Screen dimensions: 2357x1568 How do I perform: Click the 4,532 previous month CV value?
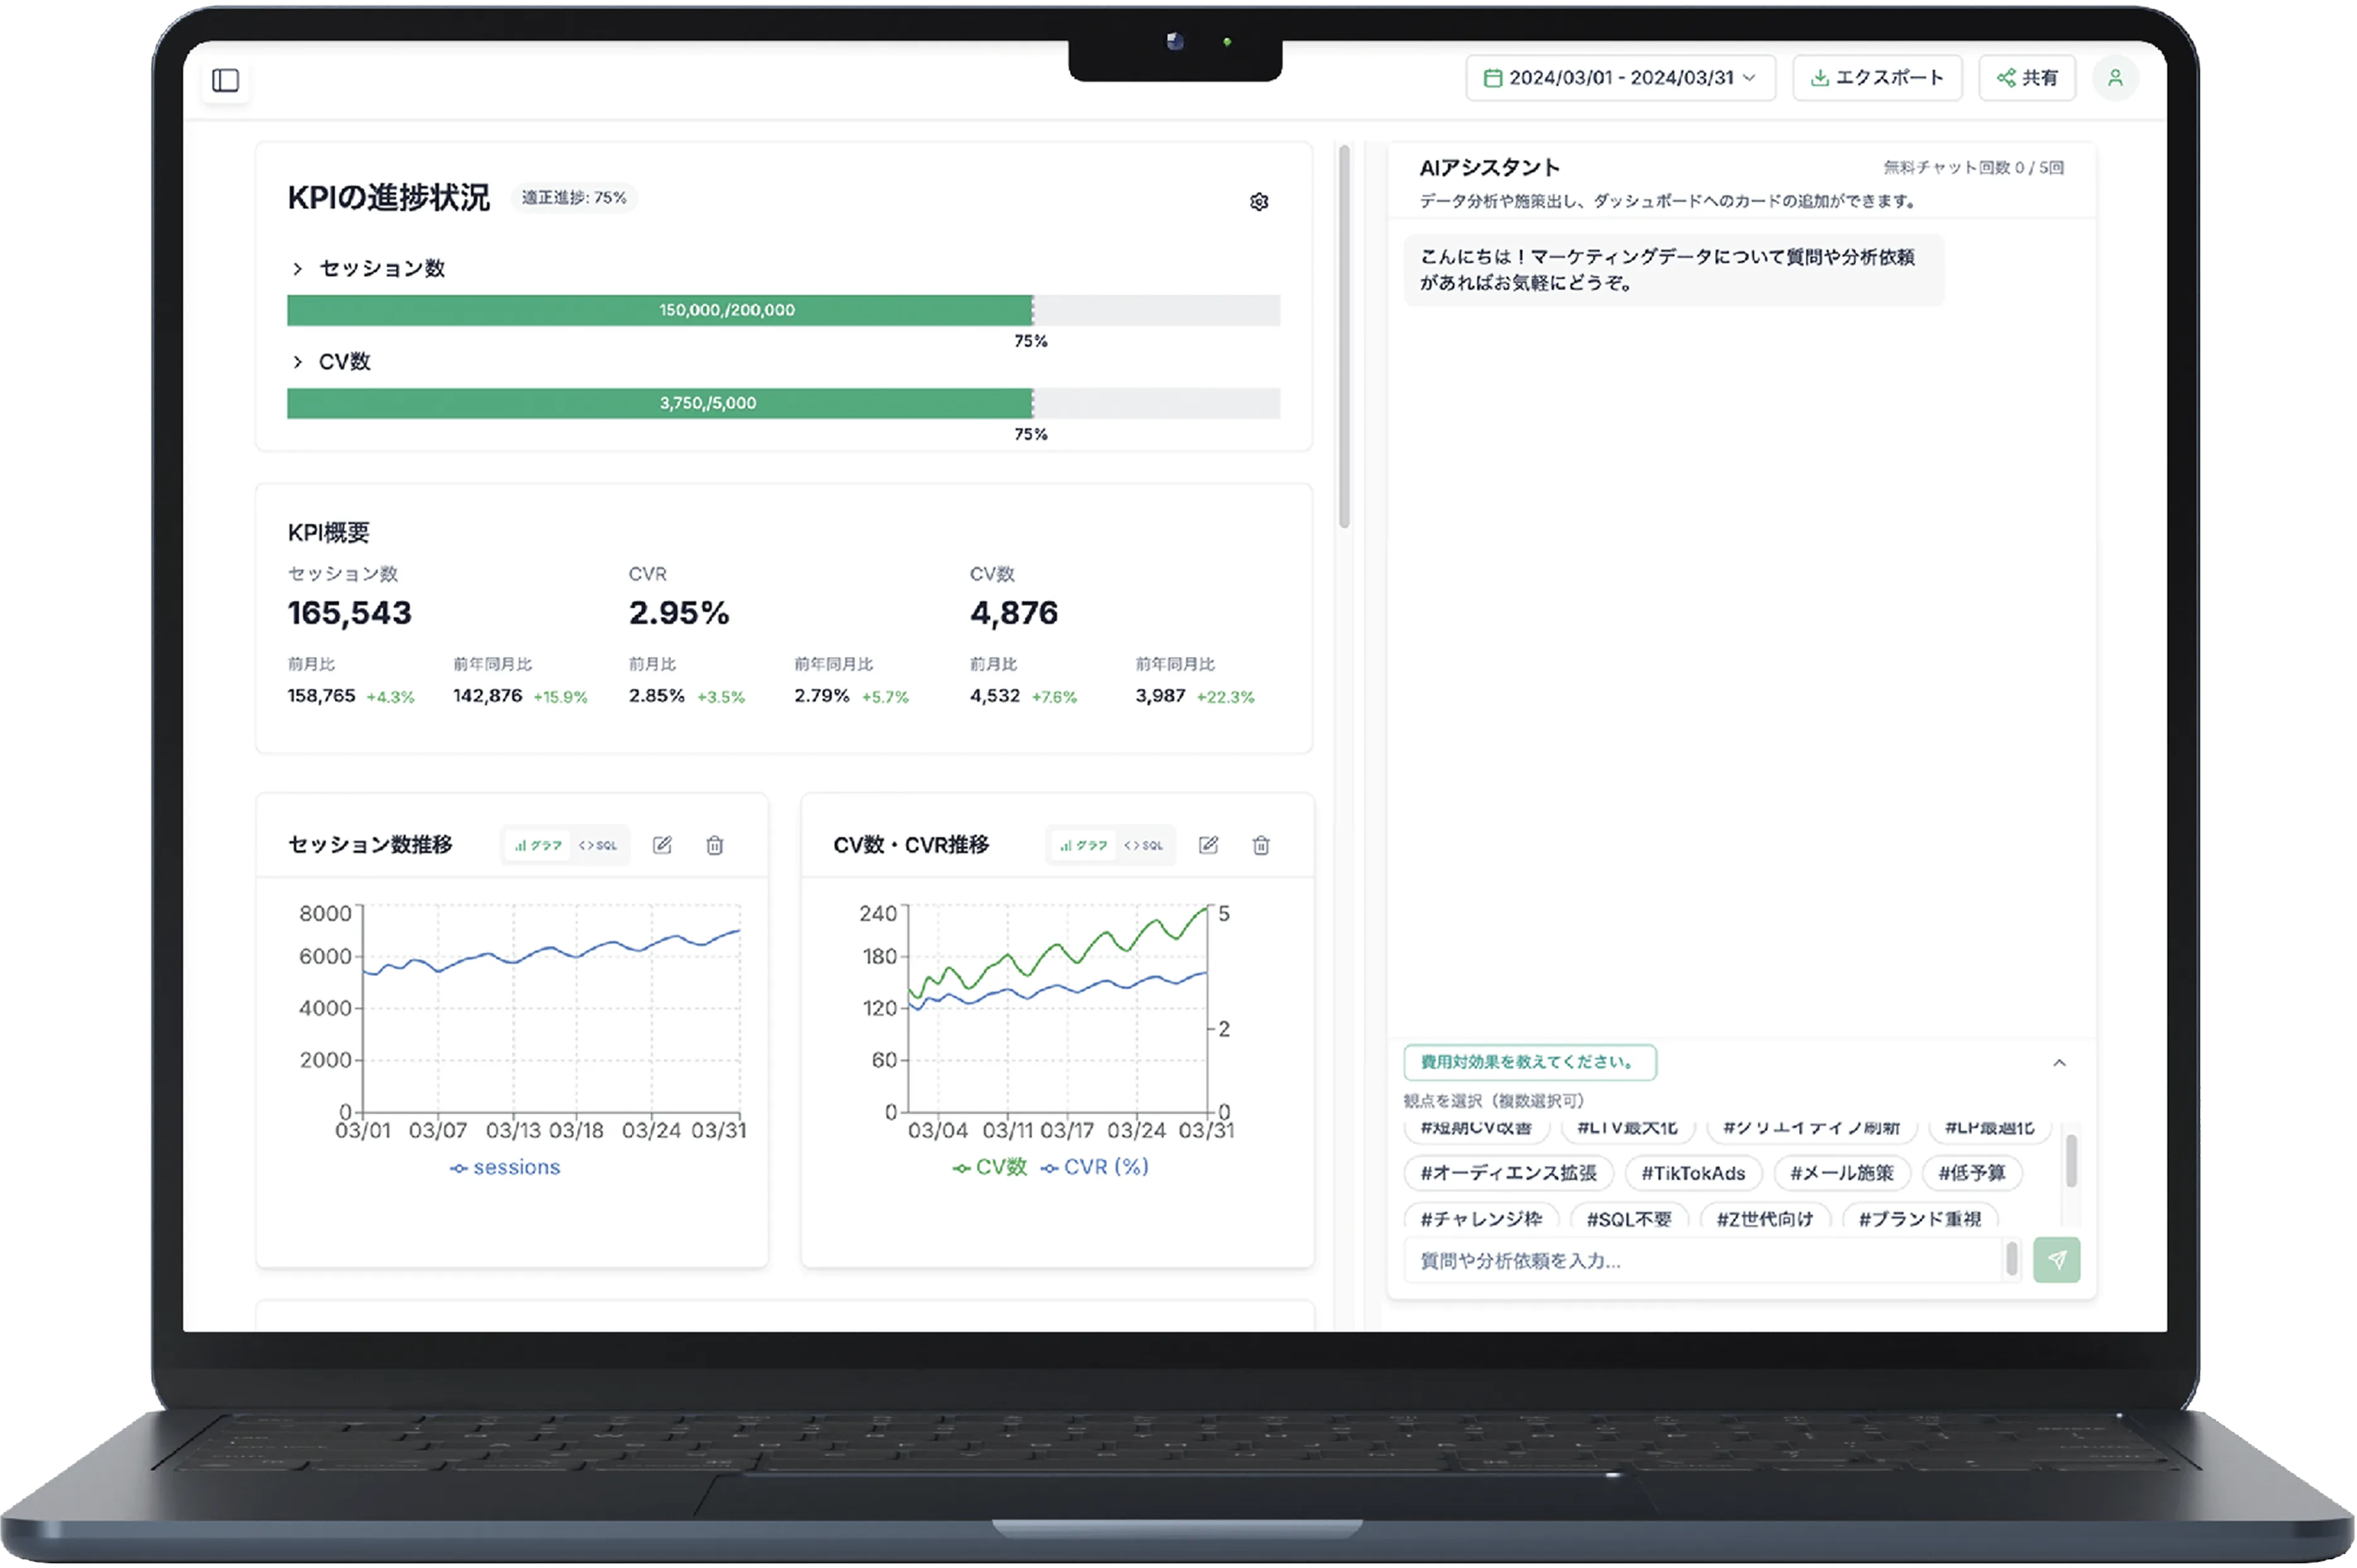(x=994, y=696)
